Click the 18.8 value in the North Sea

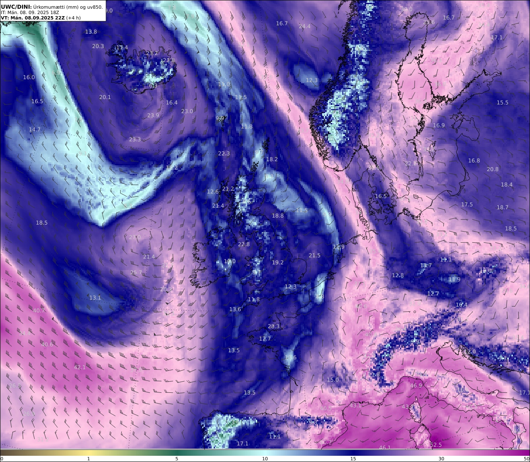click(x=278, y=216)
